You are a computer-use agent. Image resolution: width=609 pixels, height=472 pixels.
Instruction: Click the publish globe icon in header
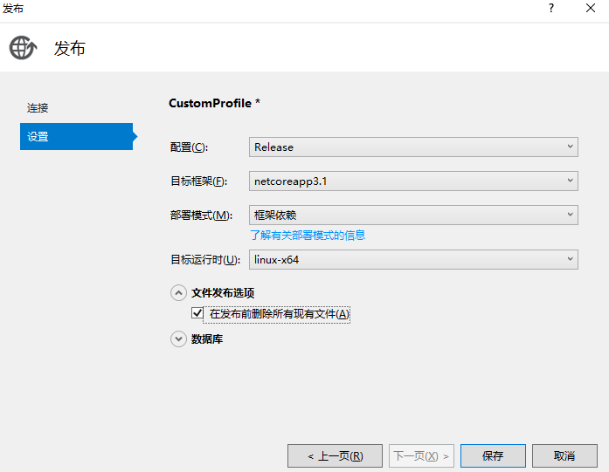click(x=23, y=48)
